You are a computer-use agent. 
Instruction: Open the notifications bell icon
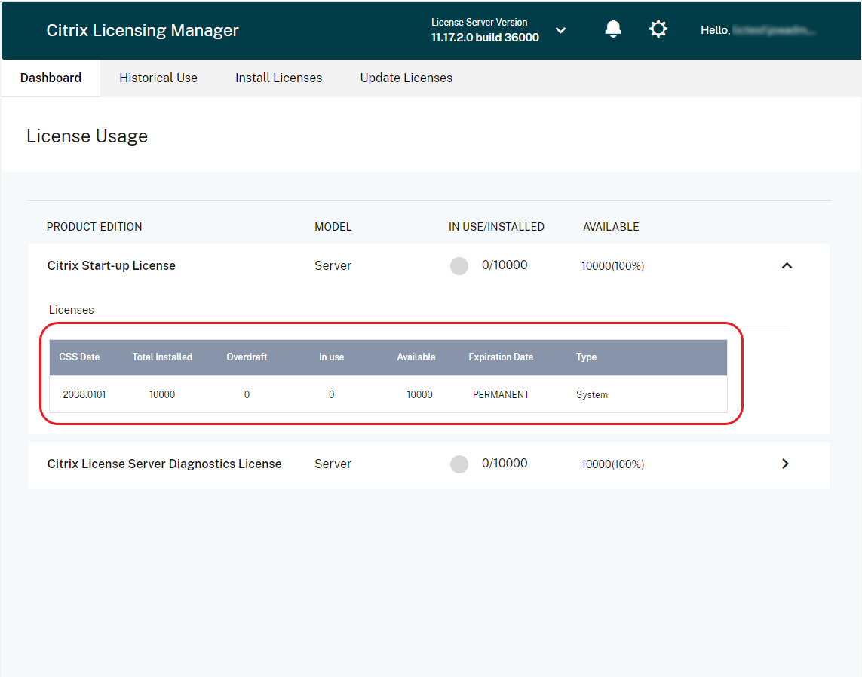pos(613,29)
